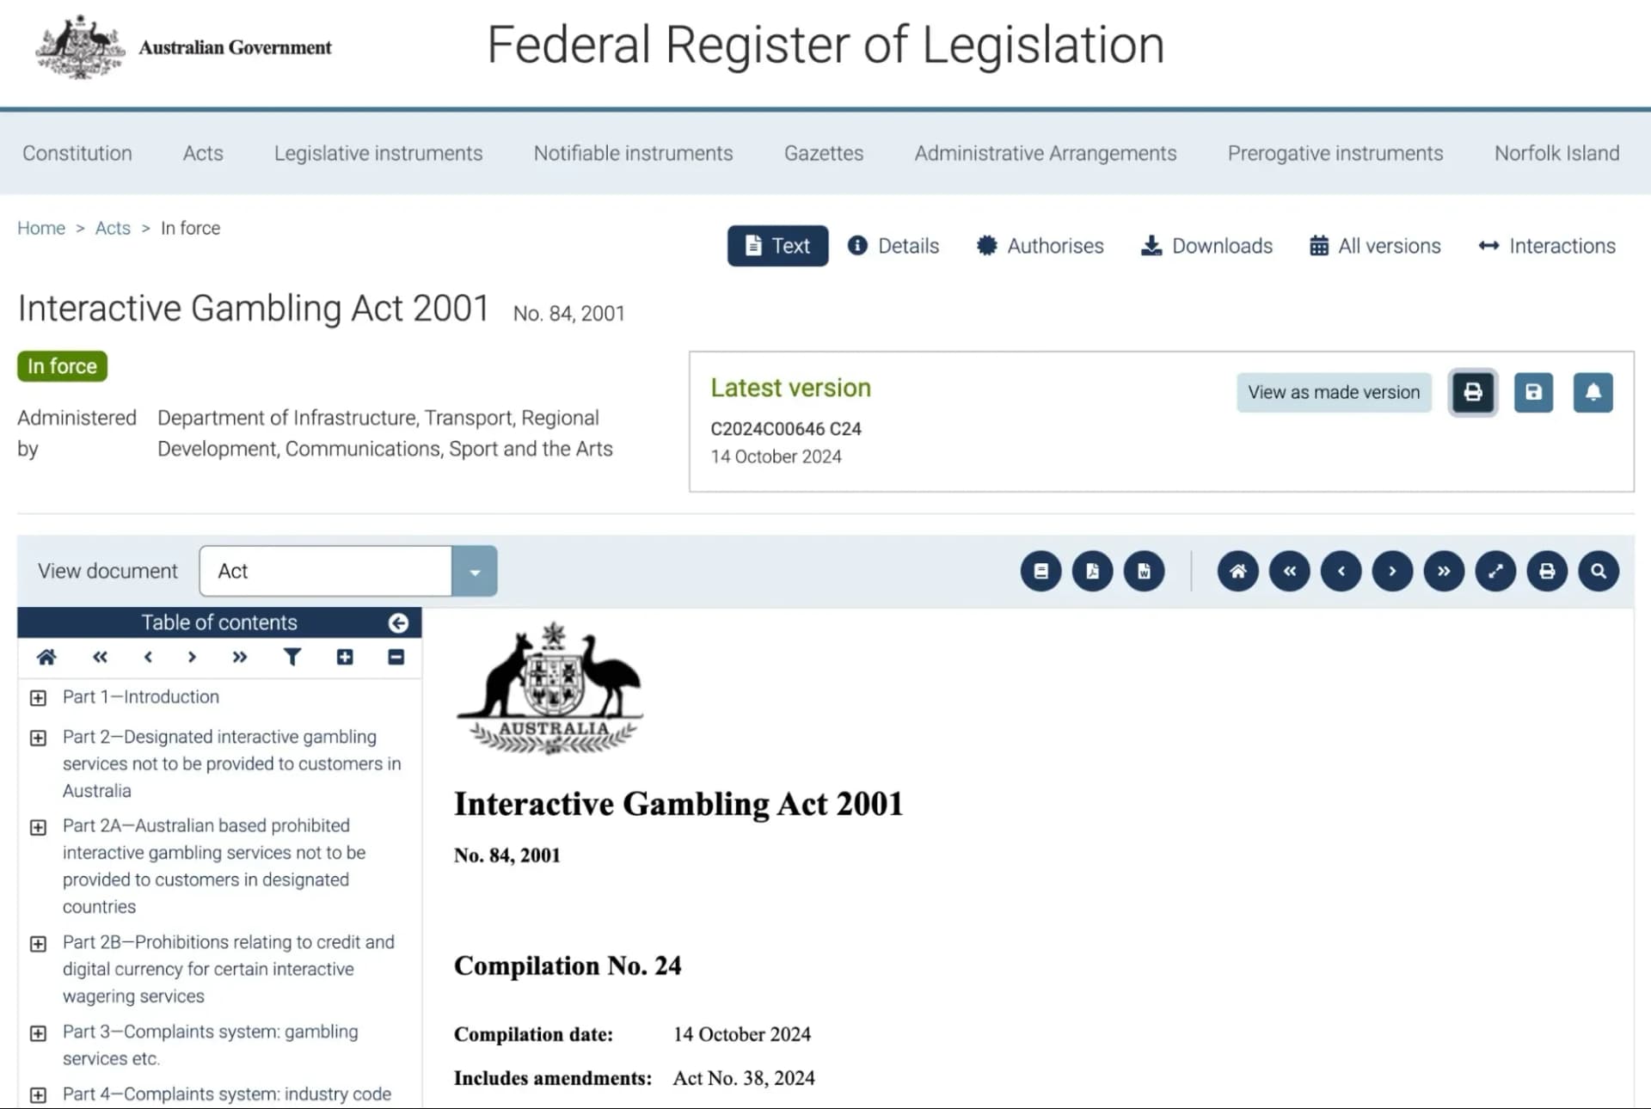Click Acts breadcrumb link
The image size is (1651, 1109).
(x=113, y=228)
